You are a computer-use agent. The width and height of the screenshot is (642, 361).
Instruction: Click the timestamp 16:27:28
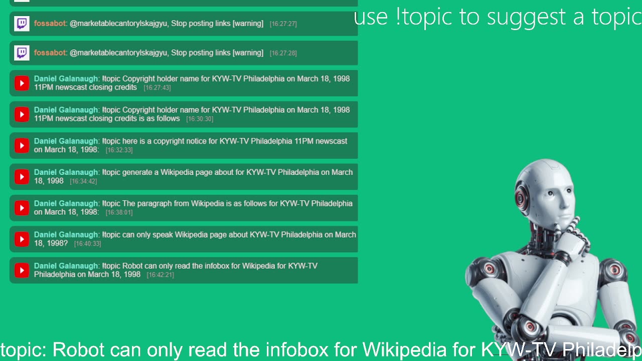click(283, 53)
